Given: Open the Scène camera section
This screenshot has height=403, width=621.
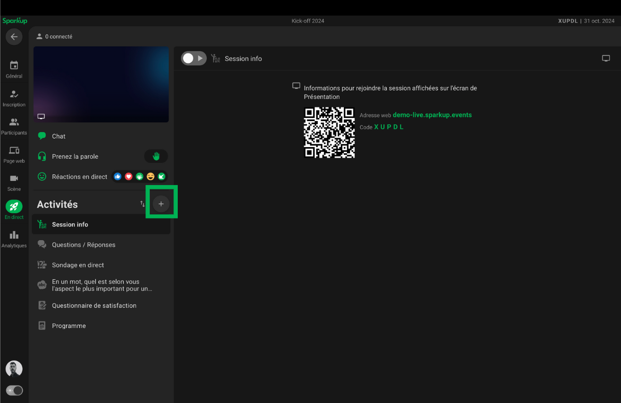Looking at the screenshot, I should point(14,182).
